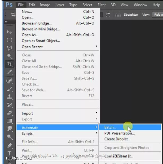Screen dimensions: 163x164
Task: Click the Print... menu entry
Action: click(58, 150)
